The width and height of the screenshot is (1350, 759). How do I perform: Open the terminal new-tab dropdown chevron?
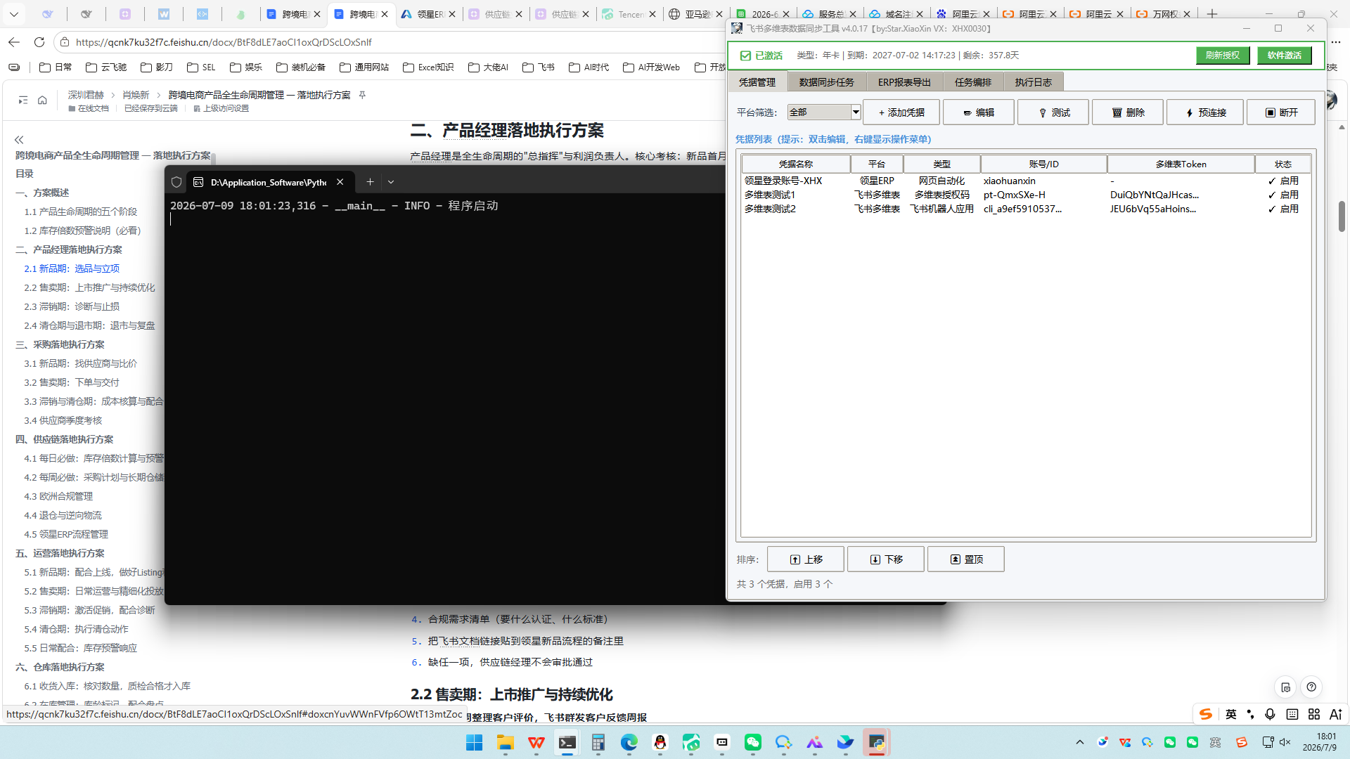(391, 182)
